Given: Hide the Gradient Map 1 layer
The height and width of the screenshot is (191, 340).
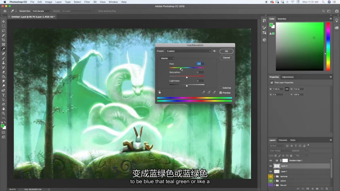Looking at the screenshot, I should click(270, 160).
